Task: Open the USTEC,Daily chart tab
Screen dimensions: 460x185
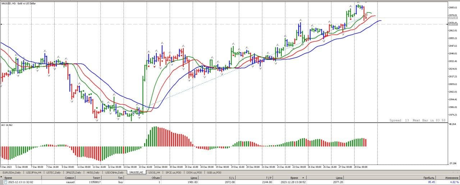Action: point(54,172)
